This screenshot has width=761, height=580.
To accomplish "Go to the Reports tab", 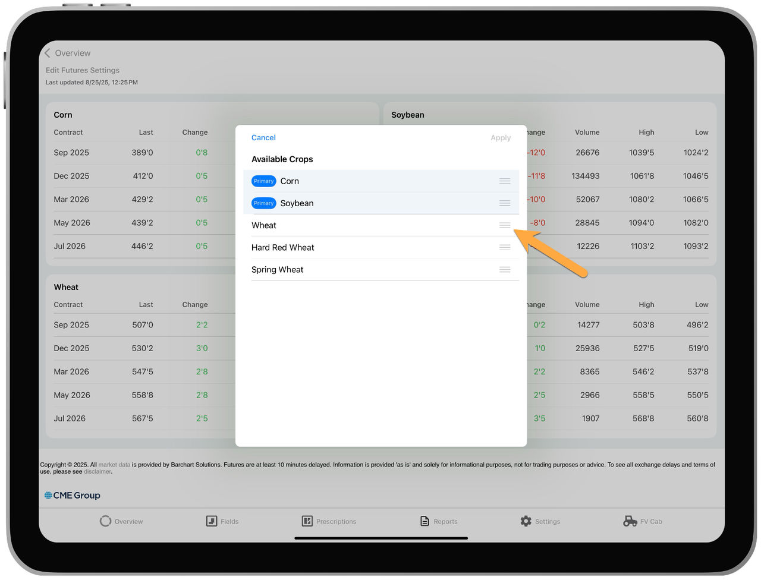I will (x=439, y=521).
